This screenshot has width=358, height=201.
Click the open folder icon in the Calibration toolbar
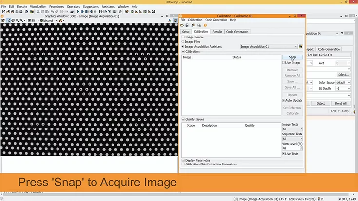tap(182, 25)
